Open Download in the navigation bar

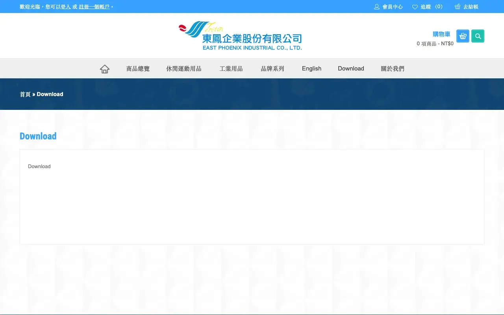[351, 69]
